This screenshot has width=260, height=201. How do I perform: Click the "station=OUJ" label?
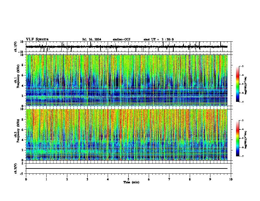(x=121, y=39)
